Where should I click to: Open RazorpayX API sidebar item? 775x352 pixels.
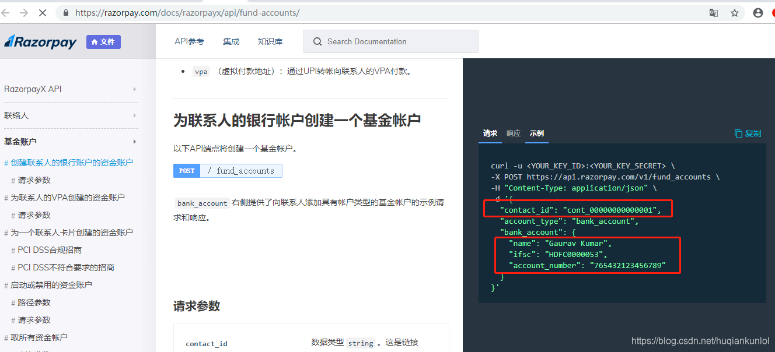pyautogui.click(x=33, y=89)
